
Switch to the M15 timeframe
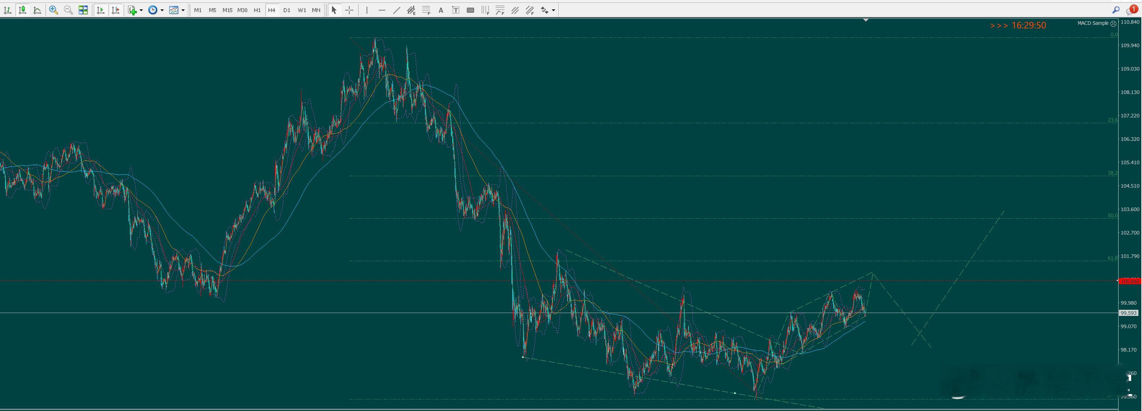[x=227, y=10]
